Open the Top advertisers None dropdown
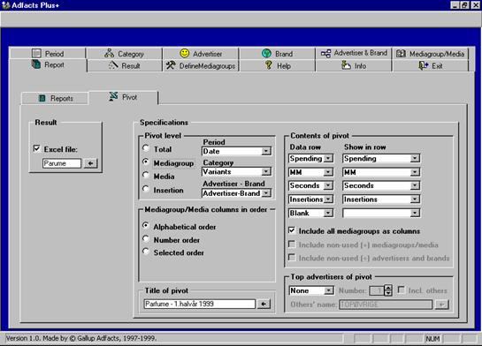The height and width of the screenshot is (346, 482). tap(328, 290)
